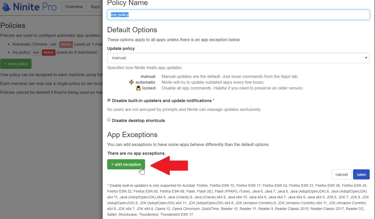Delete the Automatic Chrome policy
375x219 pixels.
pos(66,44)
